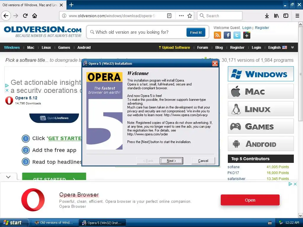Image resolution: width=303 pixels, height=227 pixels.
Task: Switch to Opera 5 Installer taskbar item
Action: click(x=102, y=223)
